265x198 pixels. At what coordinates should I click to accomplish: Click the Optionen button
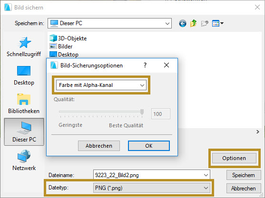point(234,158)
